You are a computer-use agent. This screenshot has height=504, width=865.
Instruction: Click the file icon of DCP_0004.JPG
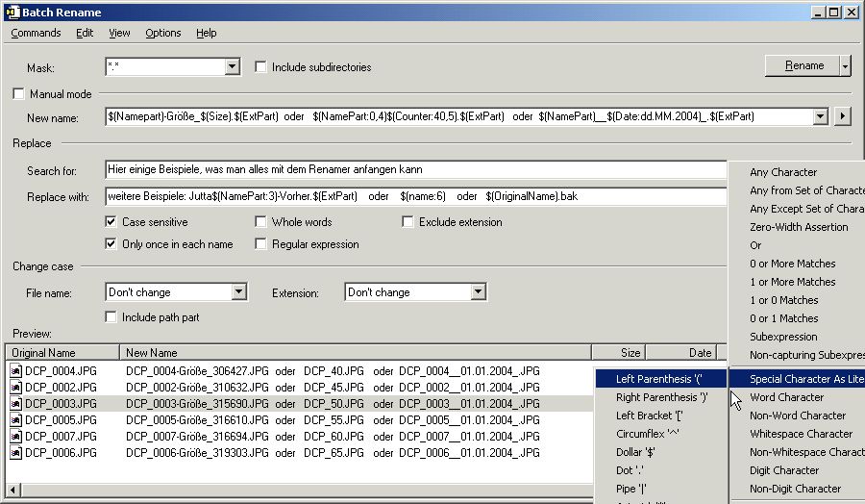click(16, 371)
